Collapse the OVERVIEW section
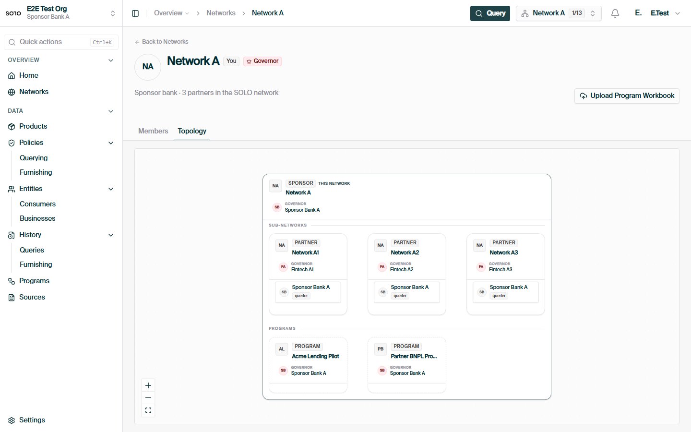This screenshot has width=691, height=432. [x=111, y=60]
